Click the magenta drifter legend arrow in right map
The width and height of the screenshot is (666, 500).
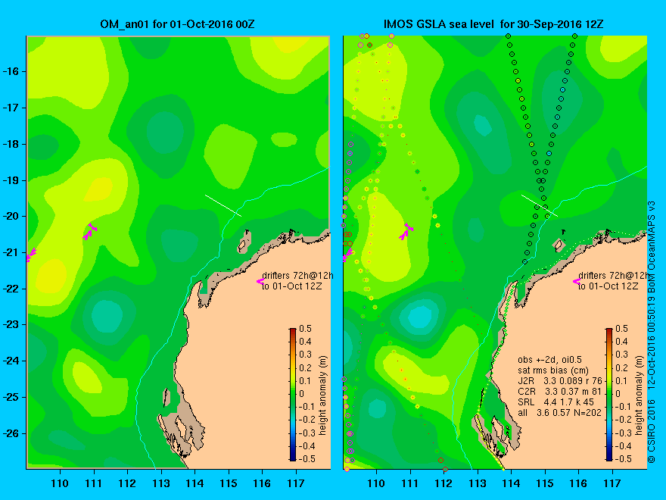[577, 281]
